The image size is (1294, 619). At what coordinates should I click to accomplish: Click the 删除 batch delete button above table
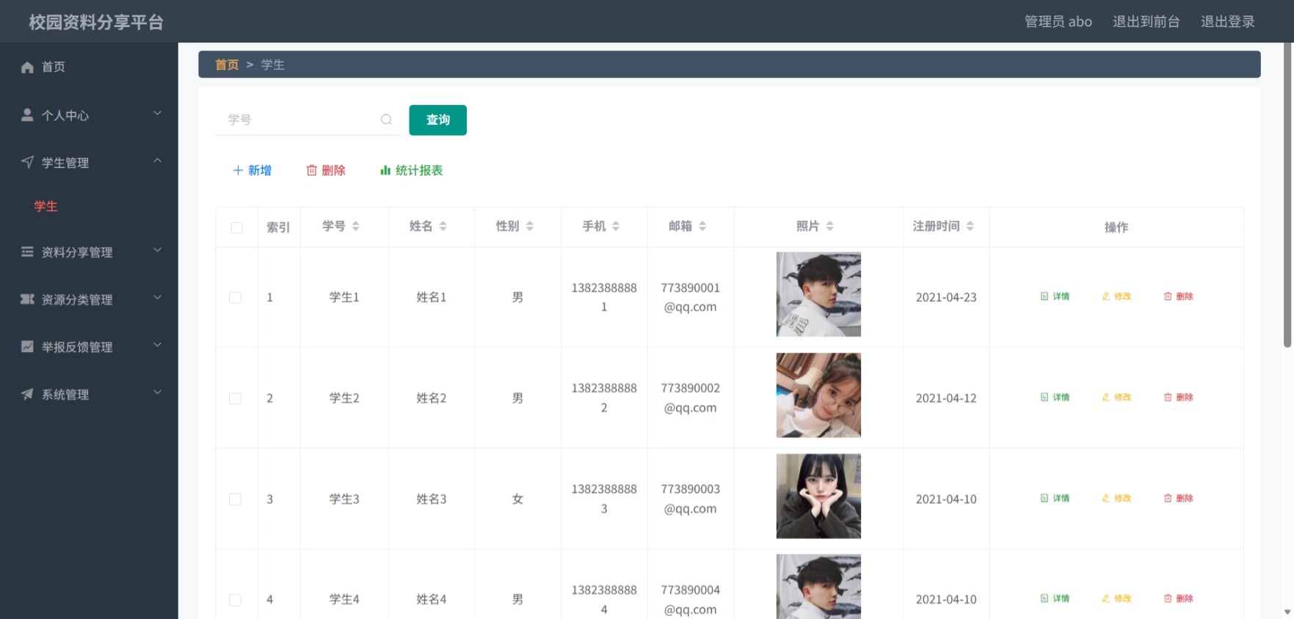tap(325, 170)
